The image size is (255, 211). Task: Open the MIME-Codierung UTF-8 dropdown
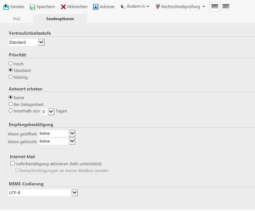pyautogui.click(x=43, y=193)
